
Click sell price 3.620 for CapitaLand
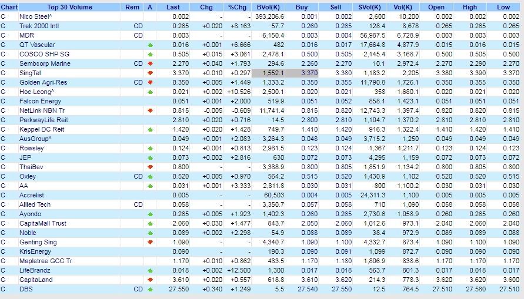coord(343,280)
